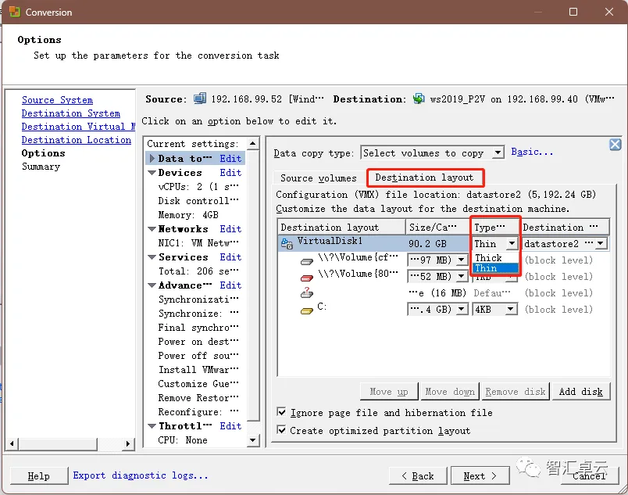Click the Cancel button

tap(589, 475)
